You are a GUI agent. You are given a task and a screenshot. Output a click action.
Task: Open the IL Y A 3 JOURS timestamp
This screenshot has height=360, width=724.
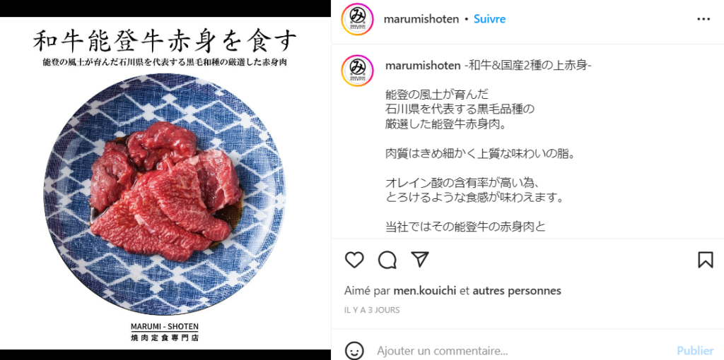(372, 310)
